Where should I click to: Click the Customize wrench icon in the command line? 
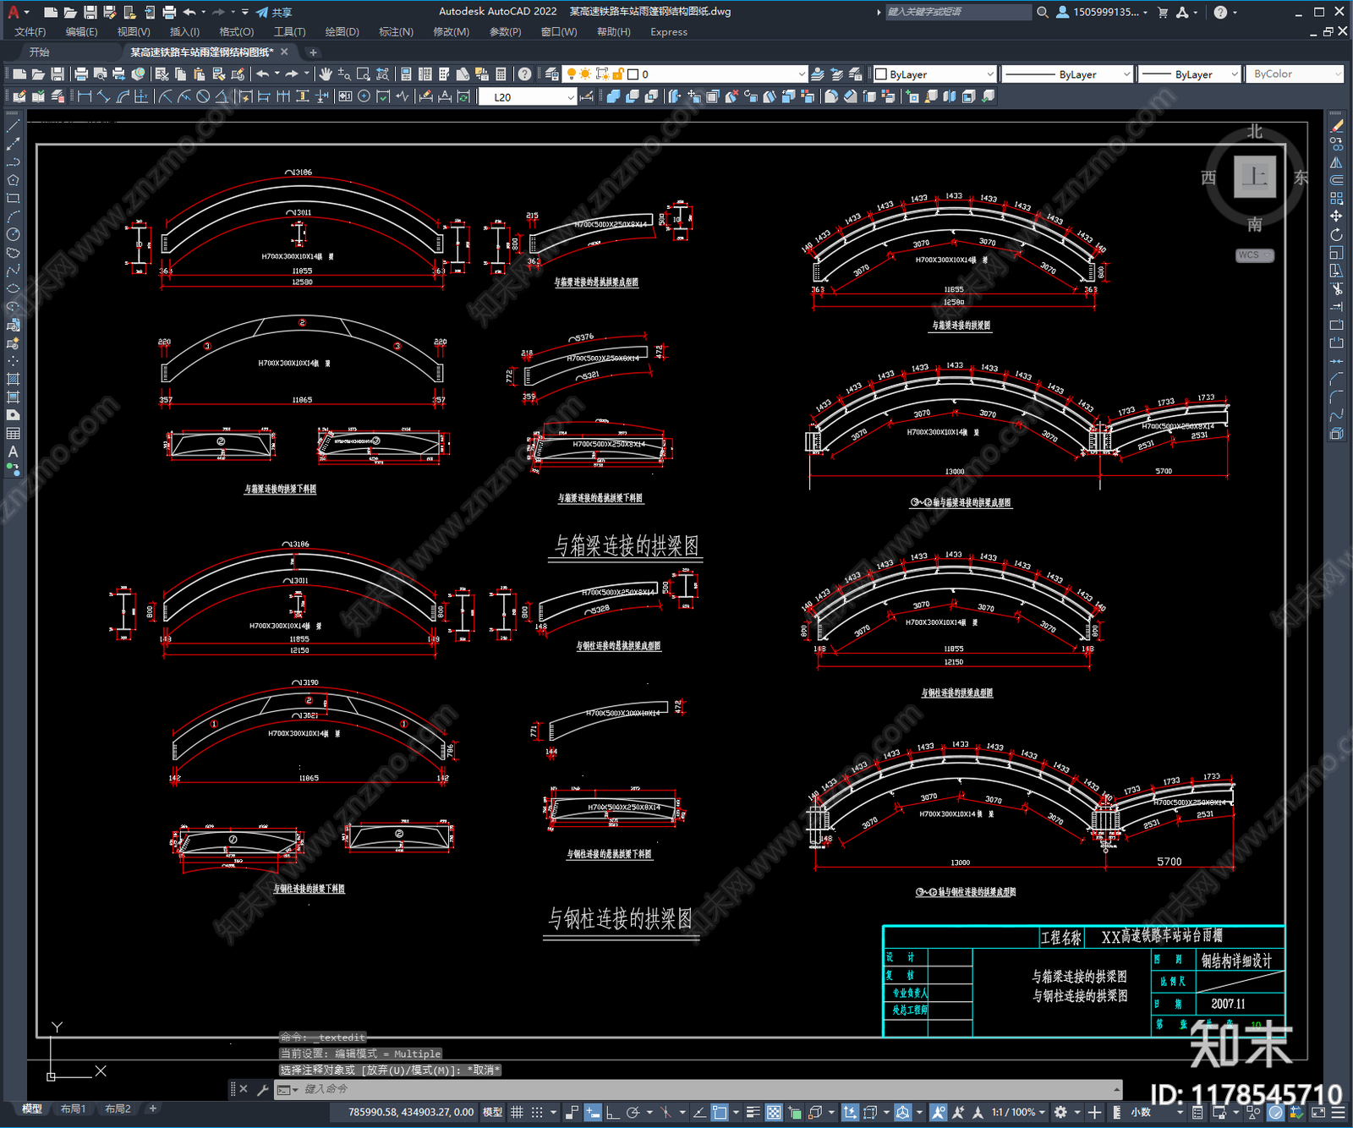(262, 1089)
